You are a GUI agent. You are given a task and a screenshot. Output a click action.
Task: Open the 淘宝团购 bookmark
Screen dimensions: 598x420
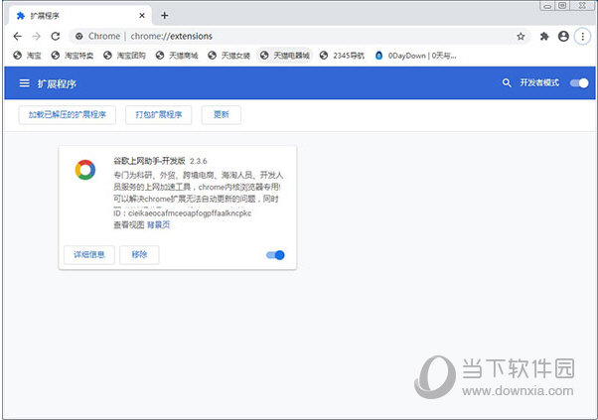(124, 56)
